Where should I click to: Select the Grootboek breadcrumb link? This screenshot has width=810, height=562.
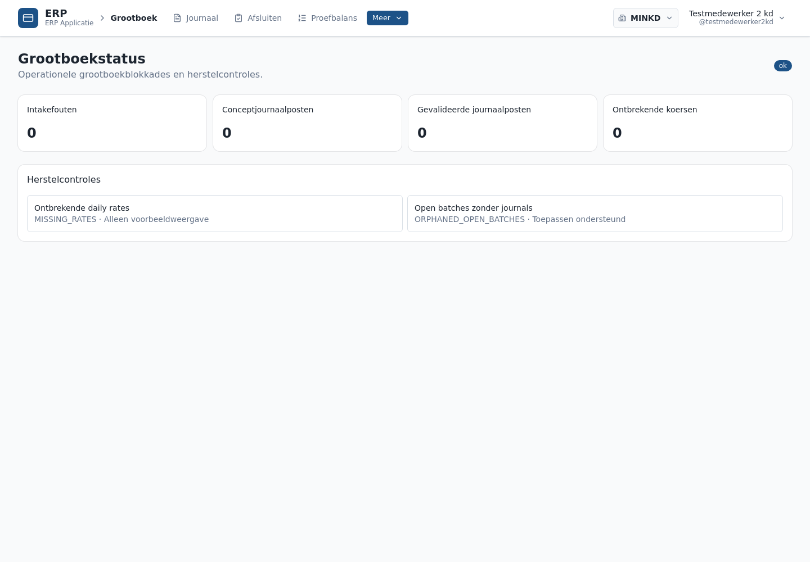click(x=134, y=18)
